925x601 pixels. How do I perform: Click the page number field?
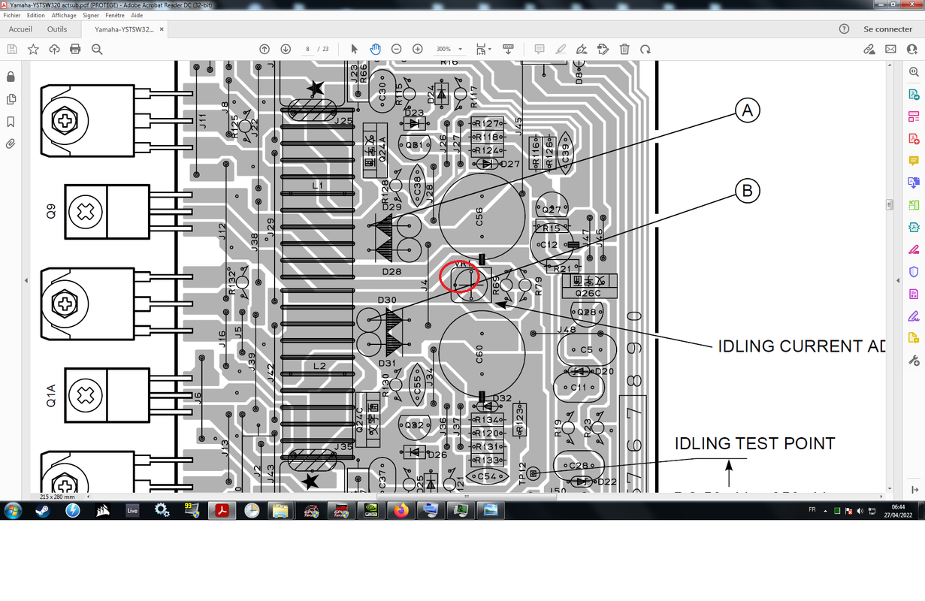point(308,49)
